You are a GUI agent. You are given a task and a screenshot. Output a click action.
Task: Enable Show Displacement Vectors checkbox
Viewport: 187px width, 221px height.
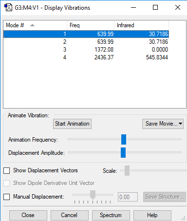7,170
